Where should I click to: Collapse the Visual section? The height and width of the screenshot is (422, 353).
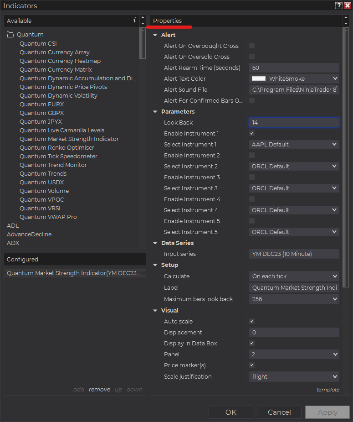pyautogui.click(x=155, y=310)
